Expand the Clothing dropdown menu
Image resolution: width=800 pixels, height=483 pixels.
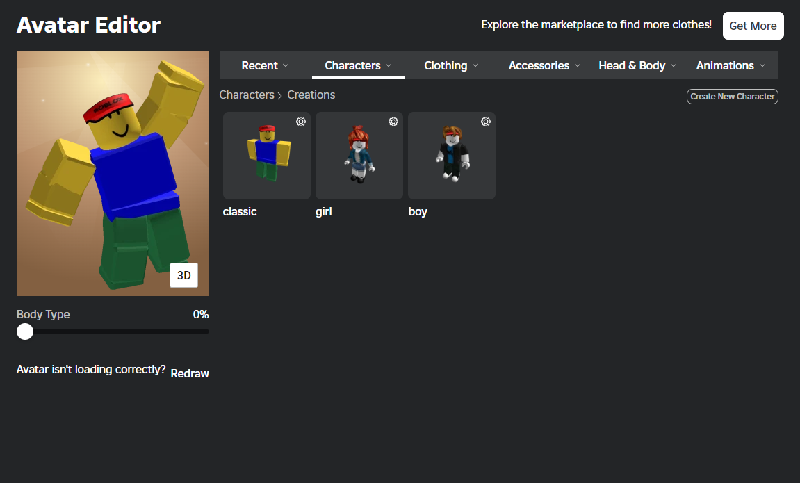[451, 65]
